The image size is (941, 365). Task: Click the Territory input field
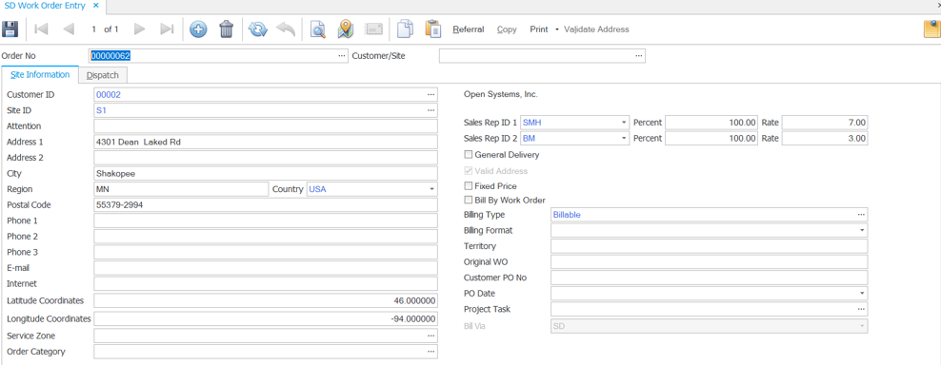(x=710, y=246)
